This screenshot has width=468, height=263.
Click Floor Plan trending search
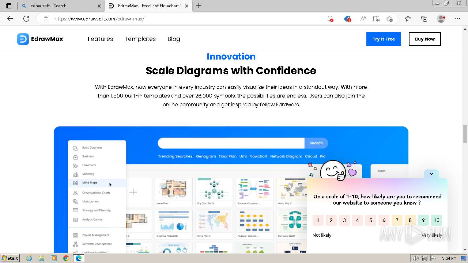point(227,156)
